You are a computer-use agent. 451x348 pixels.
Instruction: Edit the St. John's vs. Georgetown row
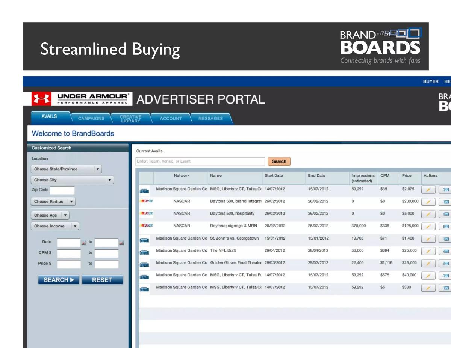click(428, 239)
